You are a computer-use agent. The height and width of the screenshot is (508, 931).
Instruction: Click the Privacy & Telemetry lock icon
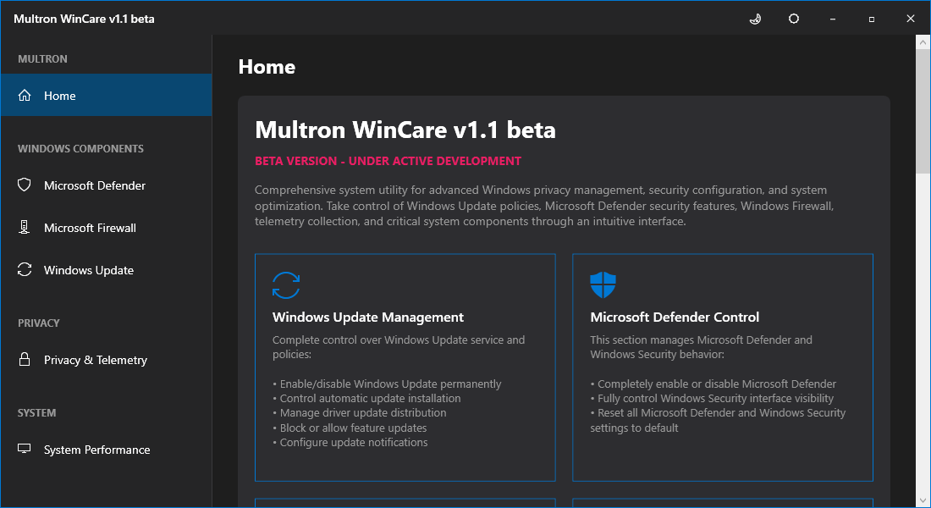25,359
